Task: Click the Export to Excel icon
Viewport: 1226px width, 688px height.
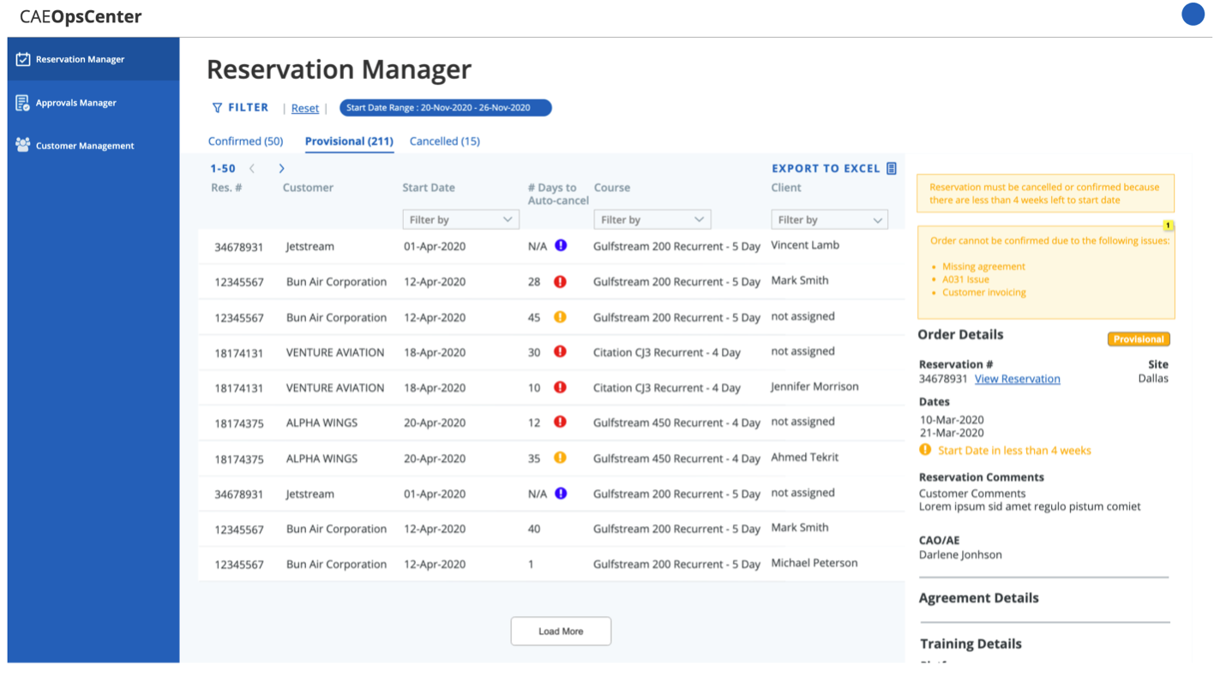Action: click(x=892, y=169)
